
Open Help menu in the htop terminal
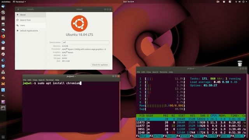tap(171, 72)
